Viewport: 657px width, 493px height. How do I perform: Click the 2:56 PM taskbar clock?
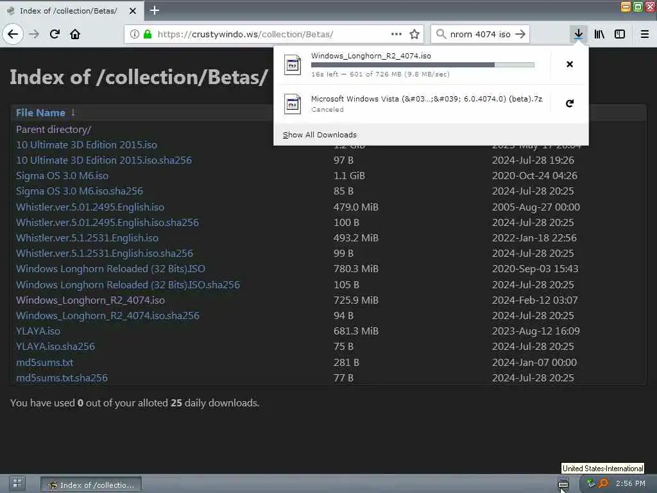[631, 483]
